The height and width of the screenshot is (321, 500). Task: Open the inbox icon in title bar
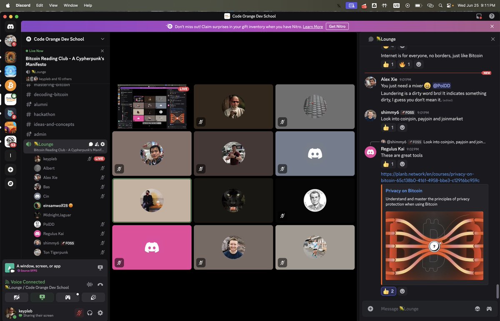[x=479, y=16]
